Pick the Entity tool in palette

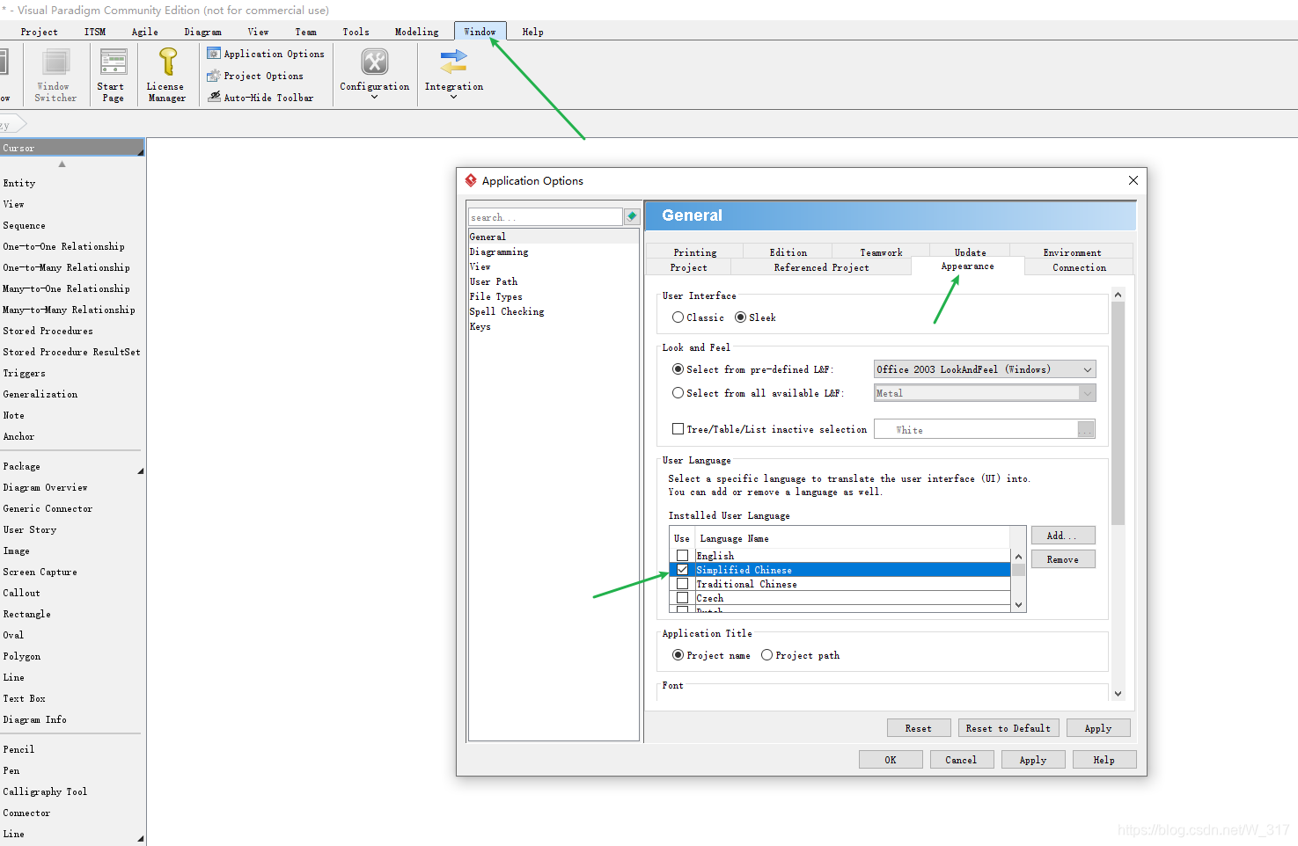(x=19, y=183)
